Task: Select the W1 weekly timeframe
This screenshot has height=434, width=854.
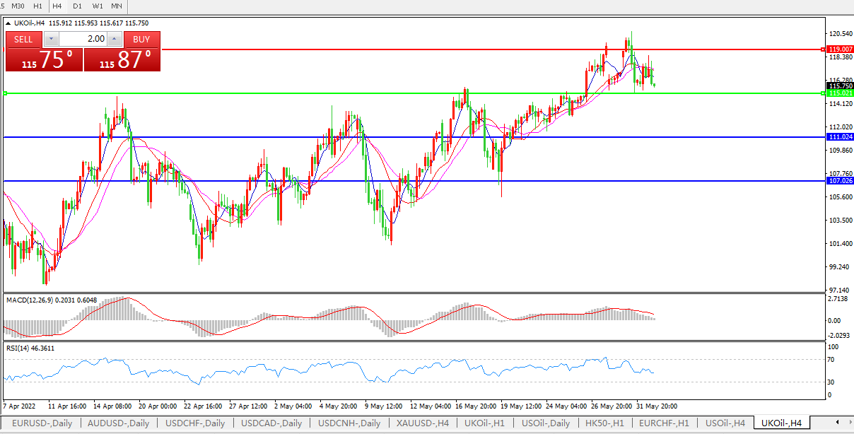Action: coord(98,6)
